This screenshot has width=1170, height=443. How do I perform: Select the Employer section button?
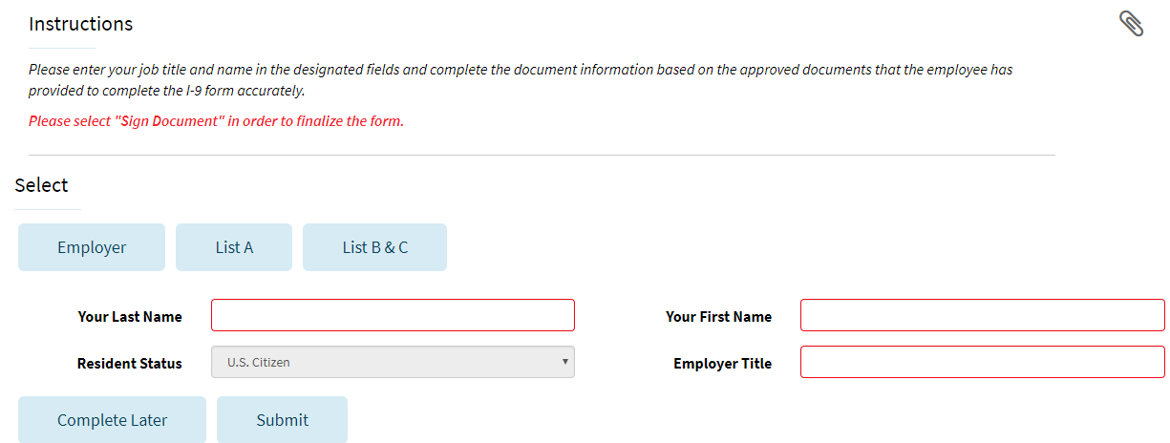[92, 247]
